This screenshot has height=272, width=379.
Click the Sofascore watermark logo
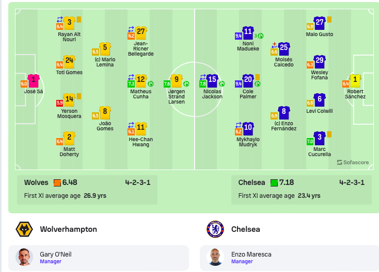[353, 162]
